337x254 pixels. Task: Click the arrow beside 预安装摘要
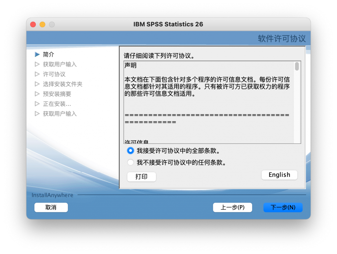pos(37,94)
